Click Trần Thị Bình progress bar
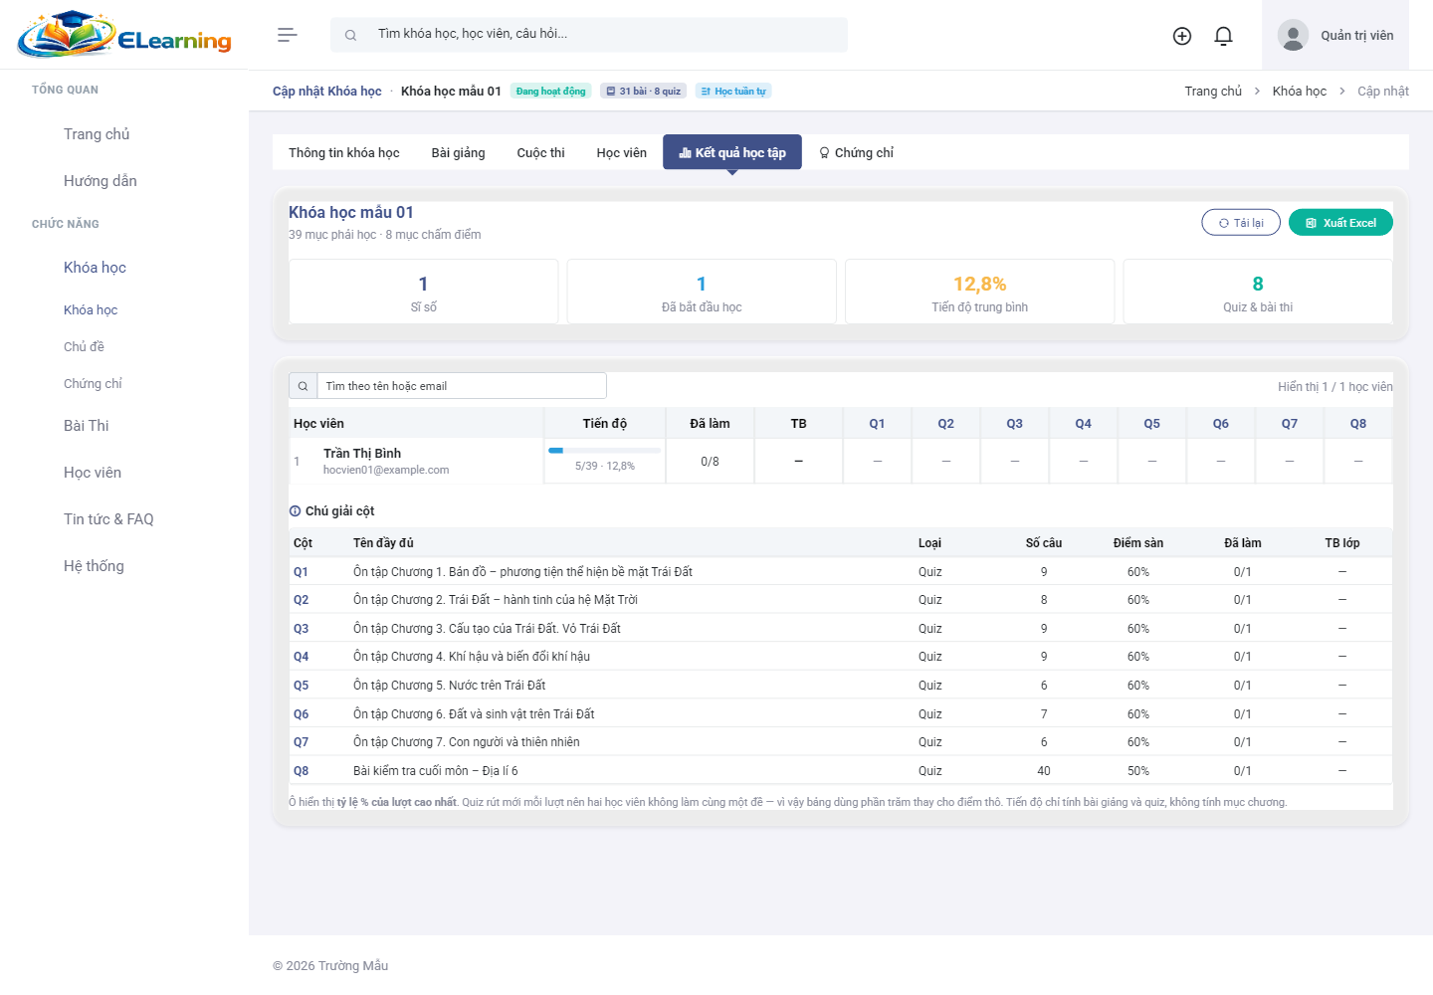 605,451
